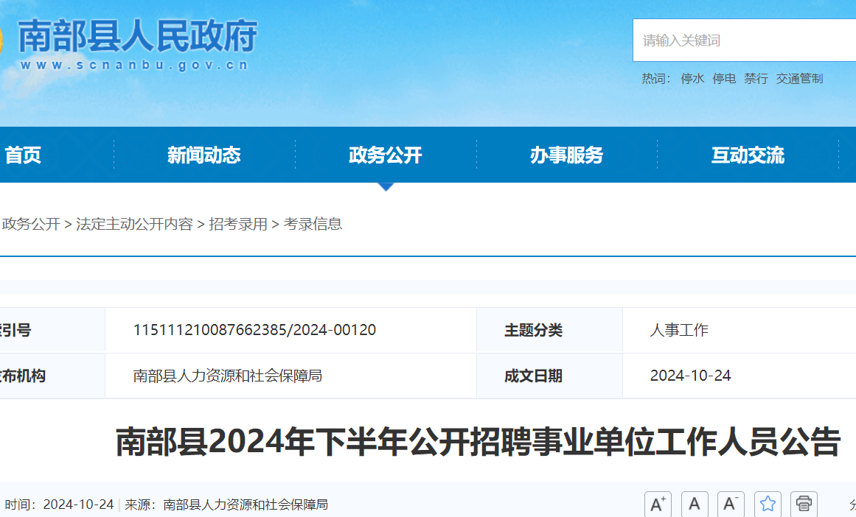
Task: Open the 首页 navigation tab
Action: 23,155
